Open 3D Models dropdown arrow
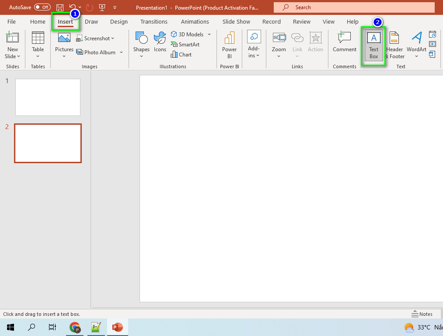The width and height of the screenshot is (443, 336). coord(209,34)
